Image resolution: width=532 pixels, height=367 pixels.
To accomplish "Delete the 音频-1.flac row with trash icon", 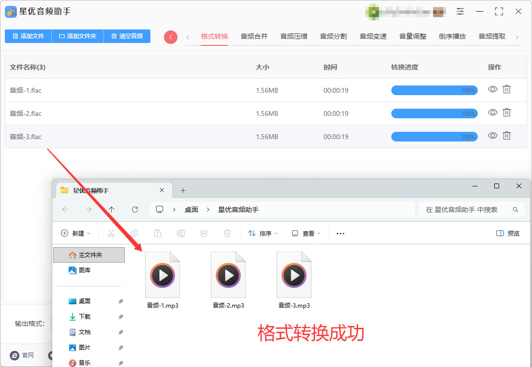I will coord(506,89).
